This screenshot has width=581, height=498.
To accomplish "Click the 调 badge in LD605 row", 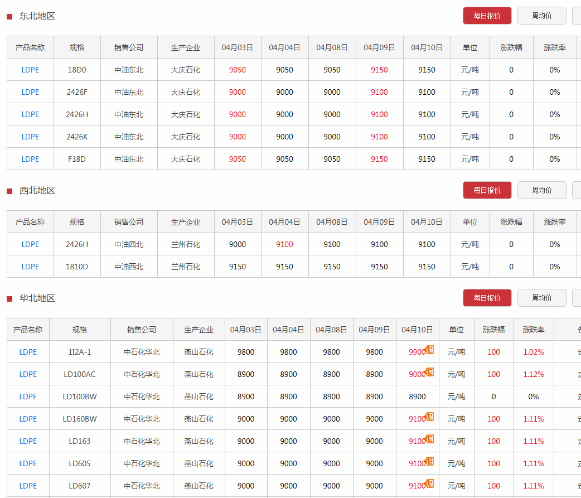I will coord(429,461).
